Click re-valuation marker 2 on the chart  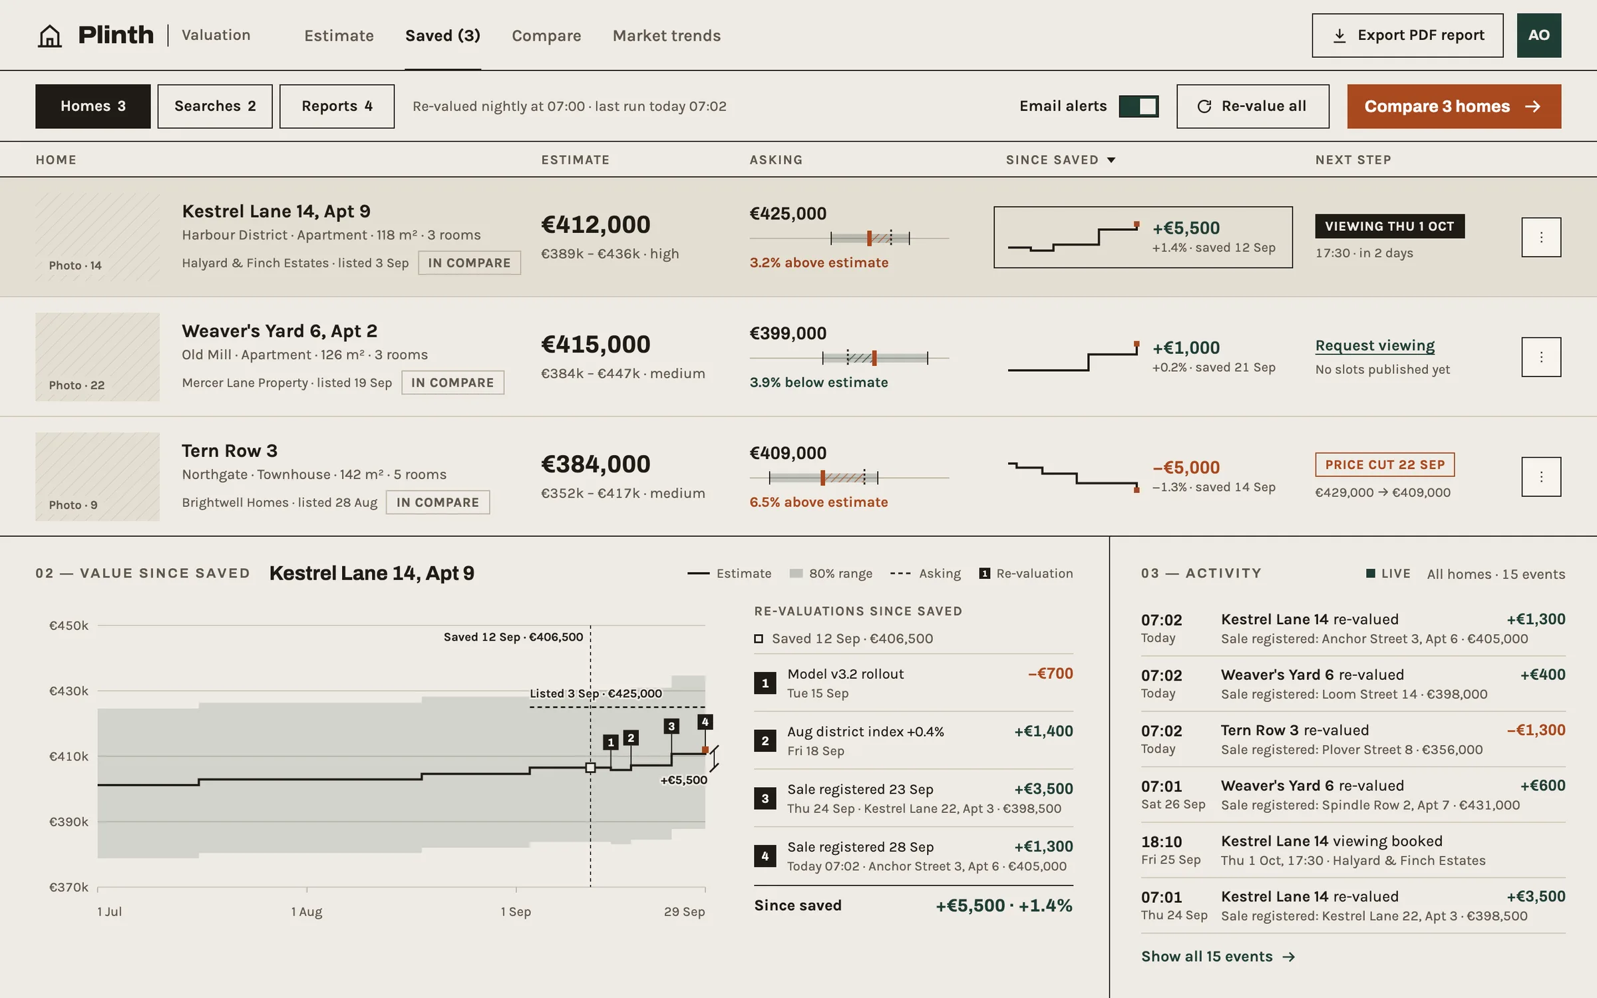[631, 737]
